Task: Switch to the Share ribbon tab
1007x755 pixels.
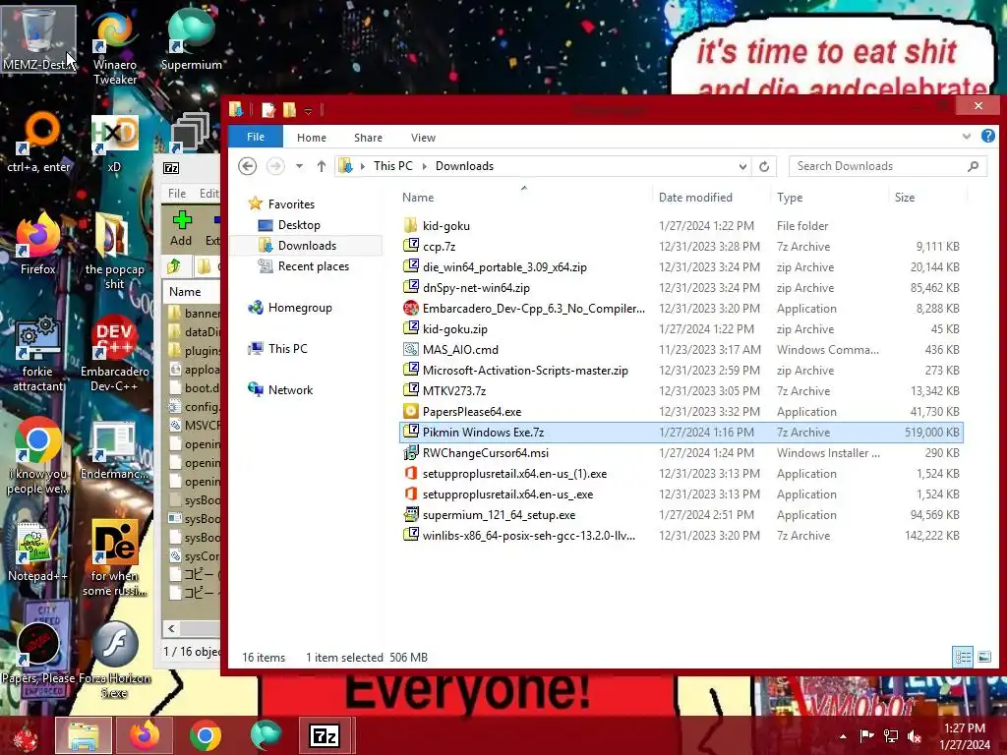Action: pos(368,138)
